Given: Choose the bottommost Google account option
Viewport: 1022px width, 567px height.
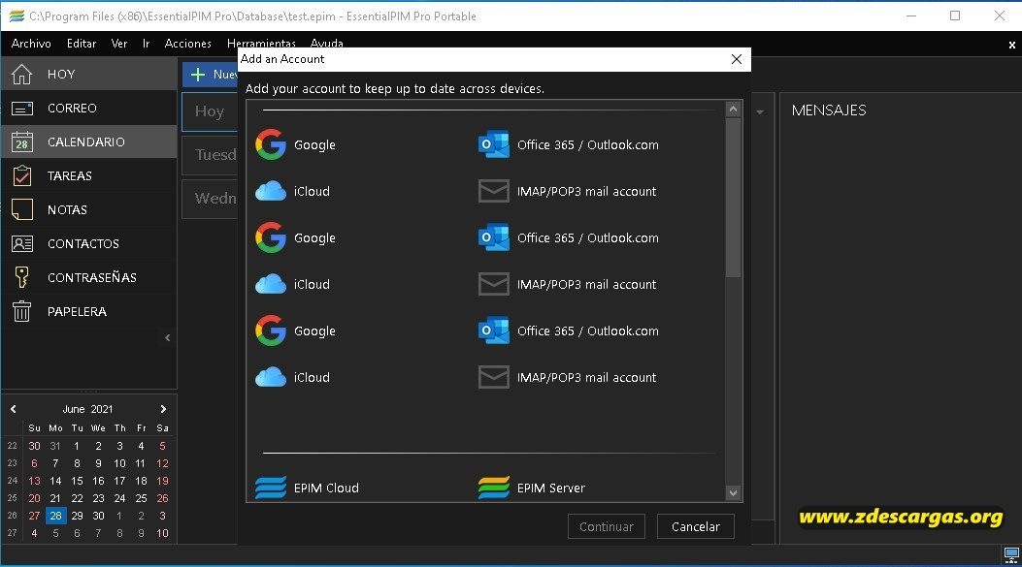Looking at the screenshot, I should (x=295, y=331).
